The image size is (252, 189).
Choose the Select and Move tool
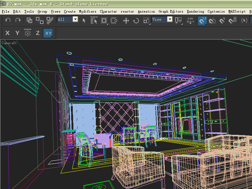[x=126, y=20]
